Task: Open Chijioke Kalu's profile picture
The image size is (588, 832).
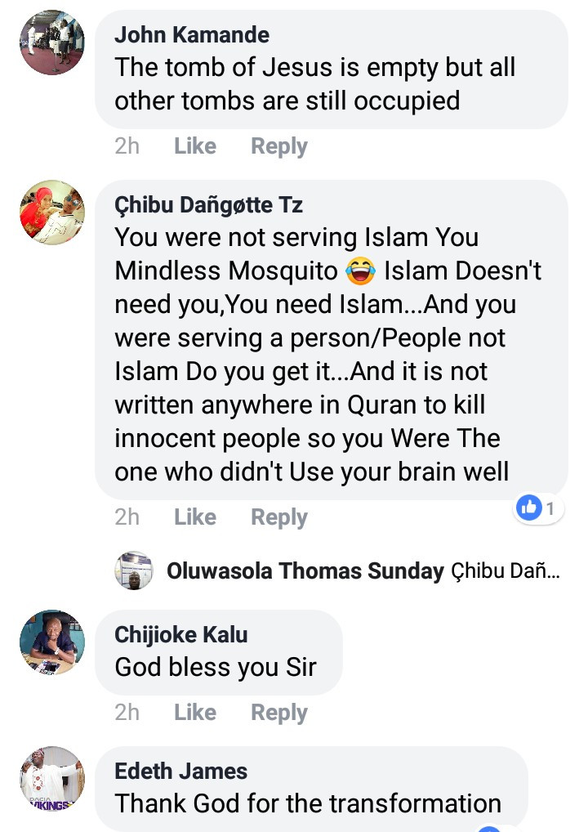Action: [52, 642]
